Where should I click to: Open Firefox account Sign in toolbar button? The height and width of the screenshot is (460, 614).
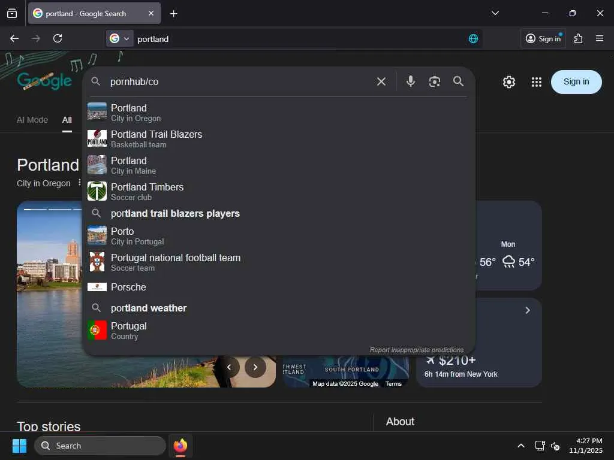click(x=543, y=38)
